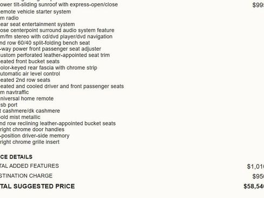Image resolution: width=264 pixels, height=198 pixels.
Task: Click the ADDED FEATURES total row label
Action: pos(29,166)
